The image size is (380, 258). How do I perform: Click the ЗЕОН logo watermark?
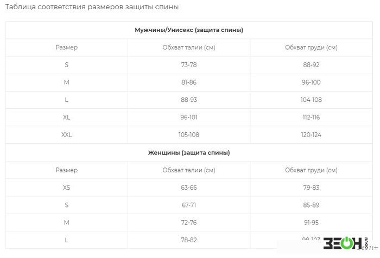(x=345, y=243)
